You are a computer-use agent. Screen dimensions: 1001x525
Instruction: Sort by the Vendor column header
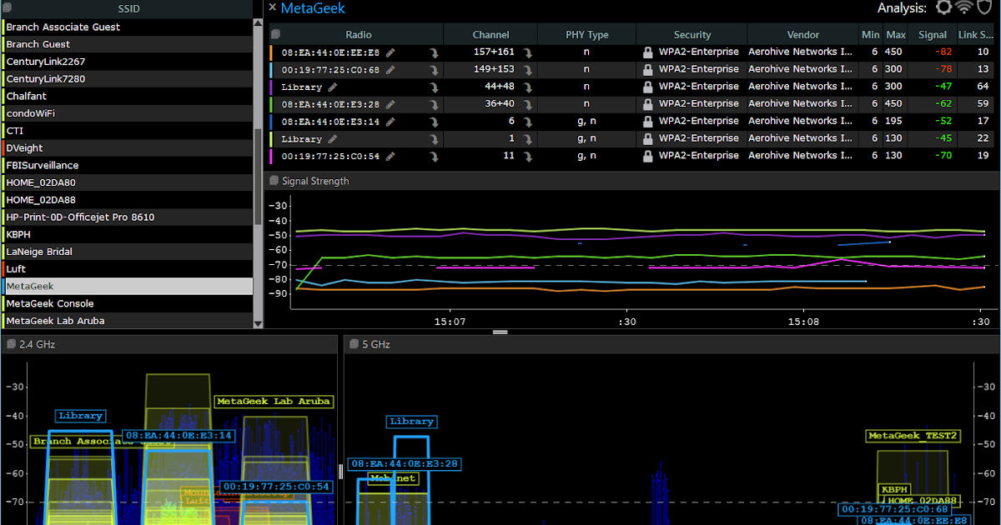(x=803, y=35)
